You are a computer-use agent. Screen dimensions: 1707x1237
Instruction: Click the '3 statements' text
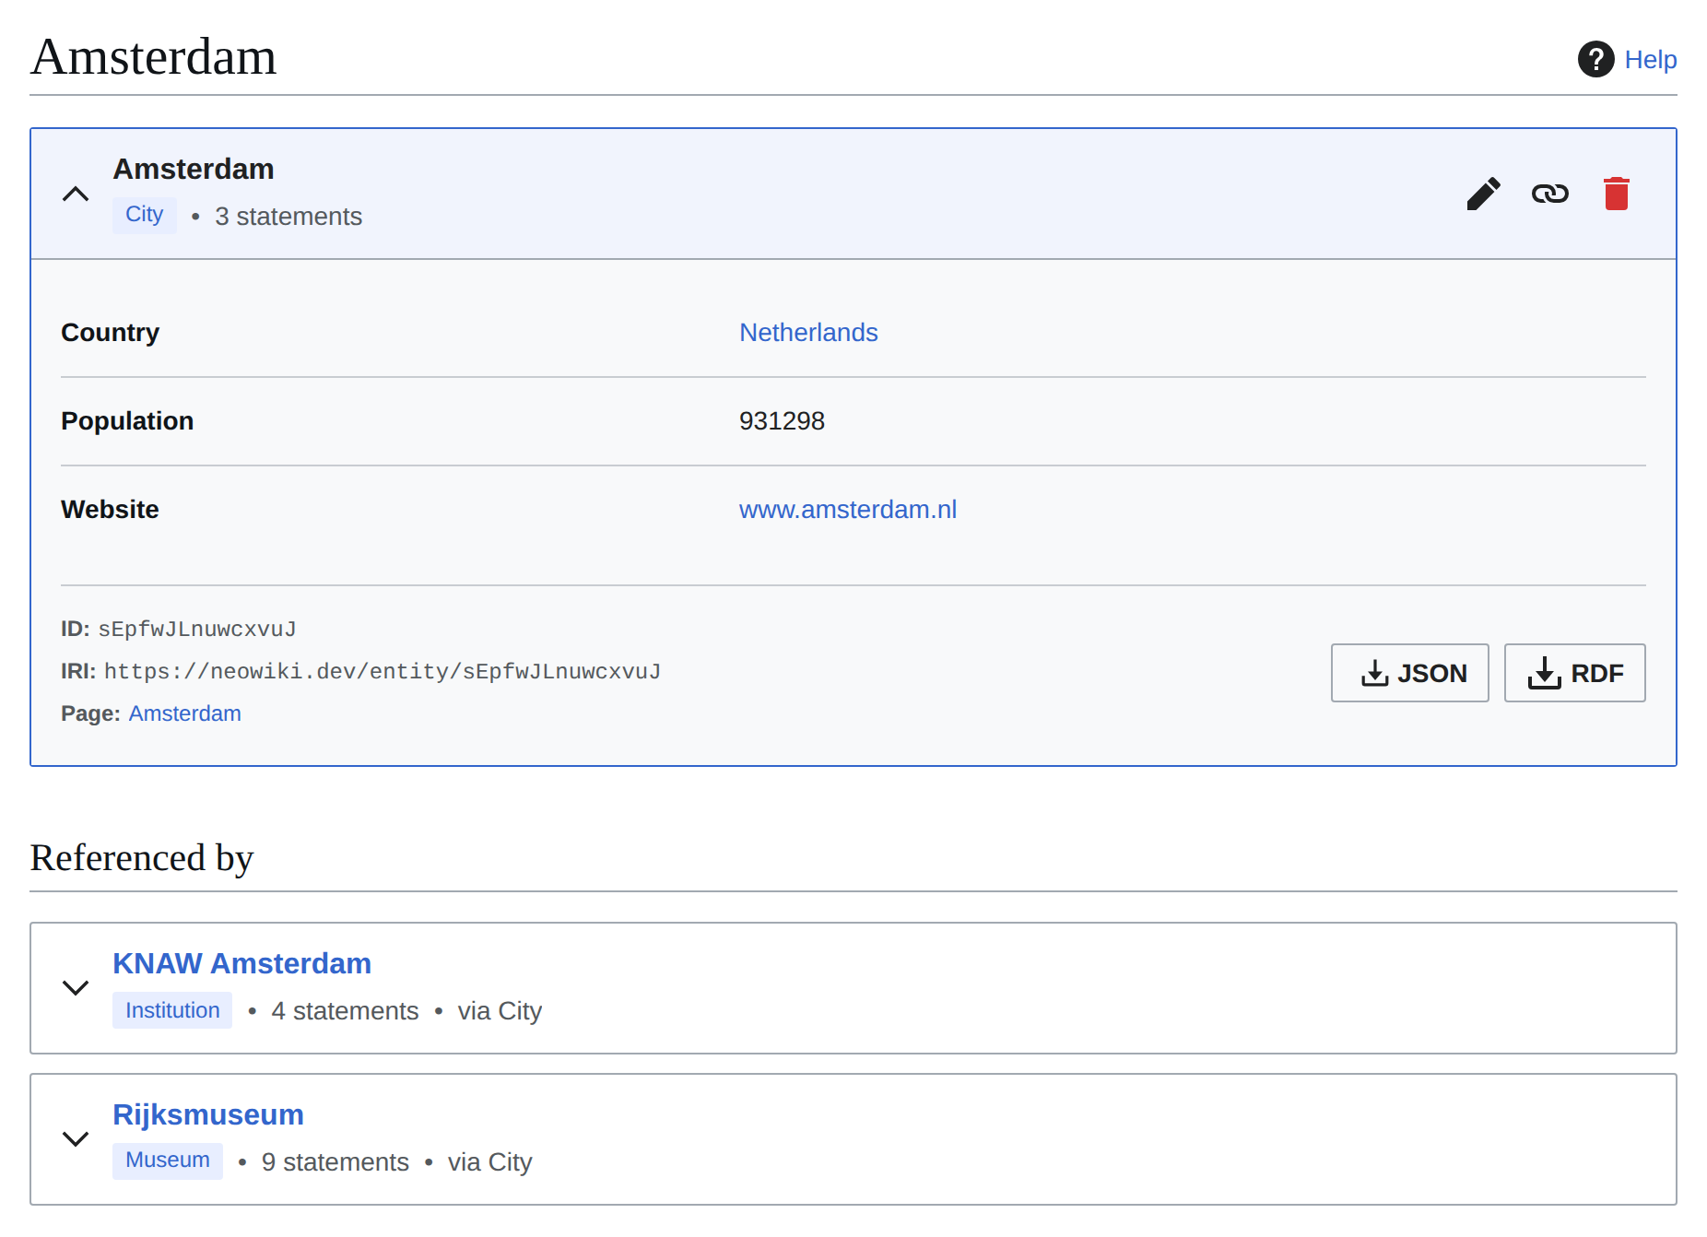coord(288,217)
